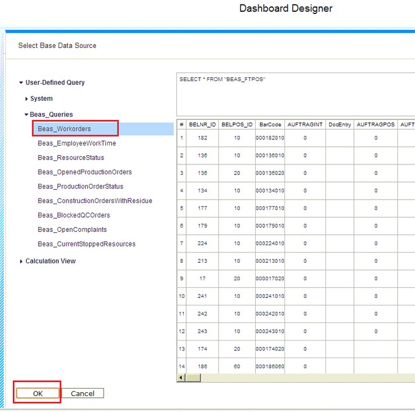This screenshot has width=415, height=412.
Task: Select the Beas_EmployeeWorkTime query
Action: [77, 143]
